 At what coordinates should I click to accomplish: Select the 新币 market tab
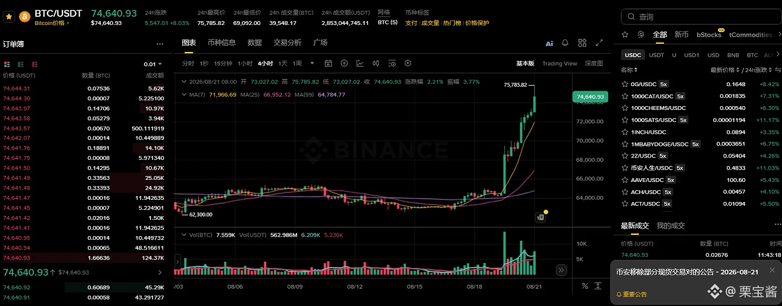[x=681, y=35]
